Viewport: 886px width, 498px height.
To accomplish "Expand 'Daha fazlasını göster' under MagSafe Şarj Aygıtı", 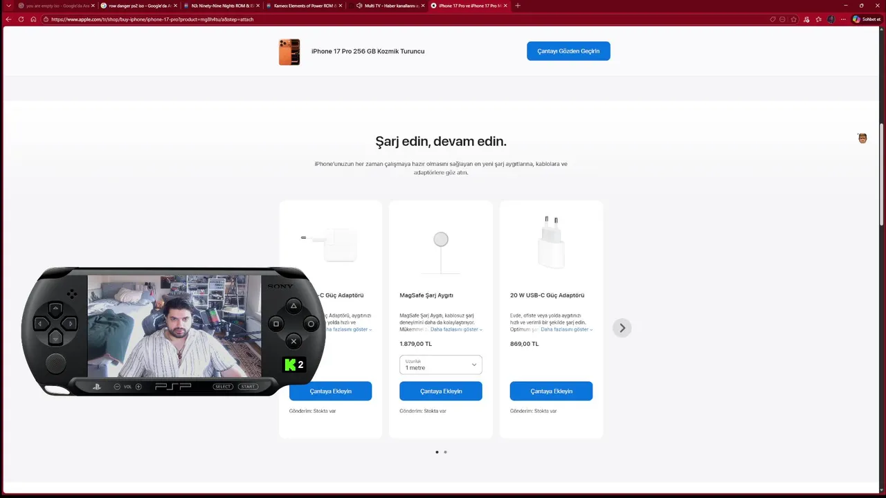I will [456, 329].
